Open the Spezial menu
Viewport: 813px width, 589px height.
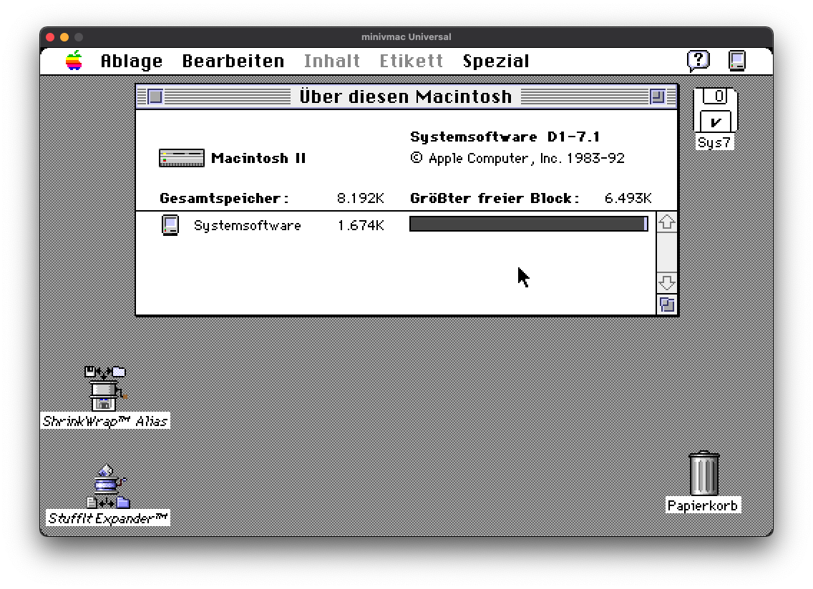(496, 61)
